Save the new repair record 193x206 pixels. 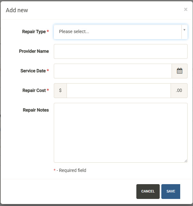click(171, 192)
